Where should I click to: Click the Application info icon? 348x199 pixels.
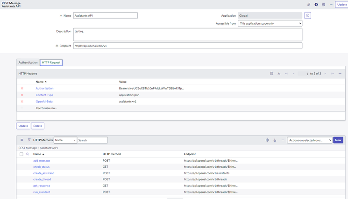point(308,15)
